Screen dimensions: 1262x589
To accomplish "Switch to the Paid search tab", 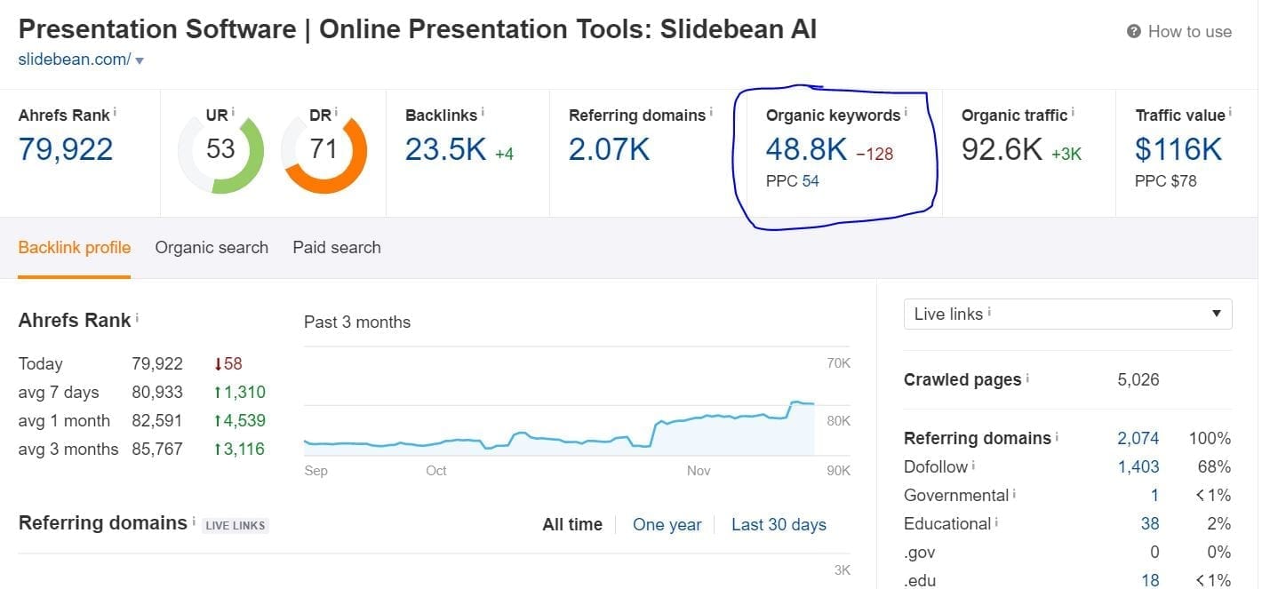I will click(337, 248).
